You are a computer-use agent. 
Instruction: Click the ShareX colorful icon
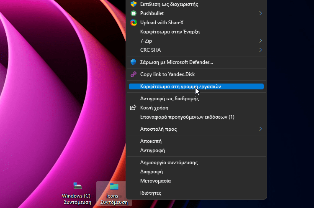[134, 23]
